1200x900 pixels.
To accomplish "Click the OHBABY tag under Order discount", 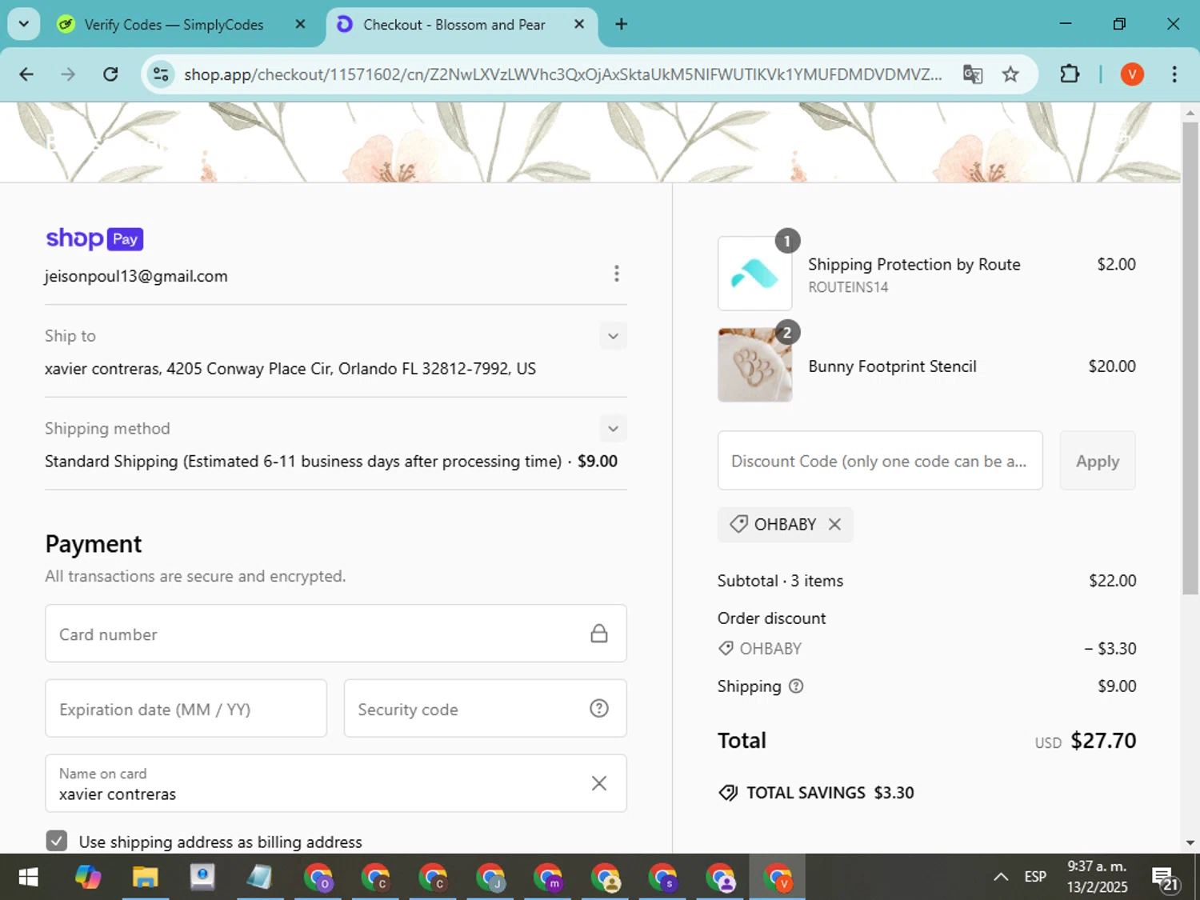I will 760,649.
